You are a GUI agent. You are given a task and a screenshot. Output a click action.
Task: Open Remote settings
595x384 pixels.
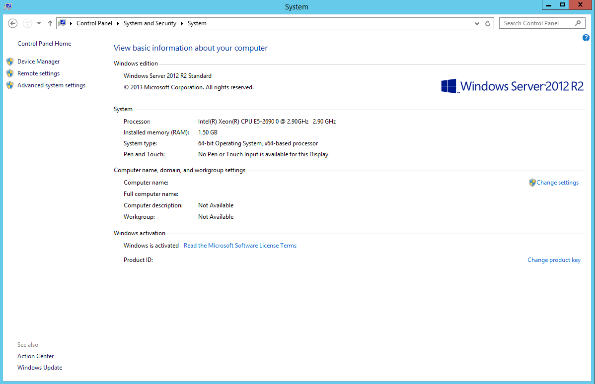(38, 73)
